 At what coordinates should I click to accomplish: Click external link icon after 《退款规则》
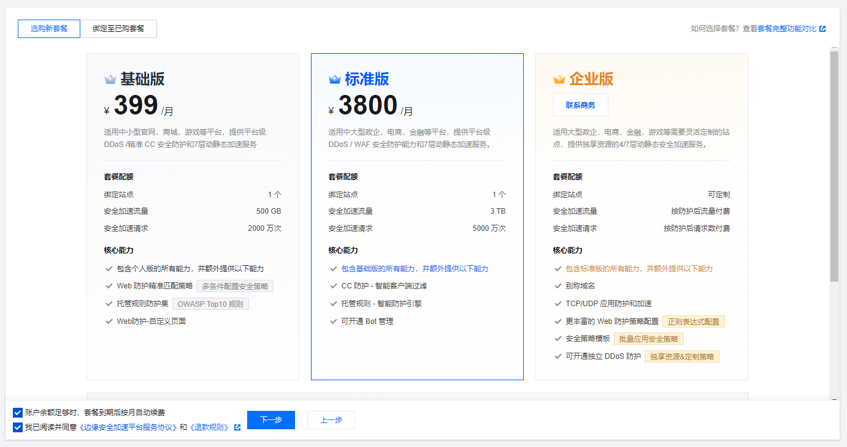(237, 427)
